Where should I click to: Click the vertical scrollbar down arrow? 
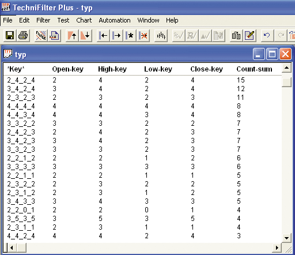tap(286, 238)
